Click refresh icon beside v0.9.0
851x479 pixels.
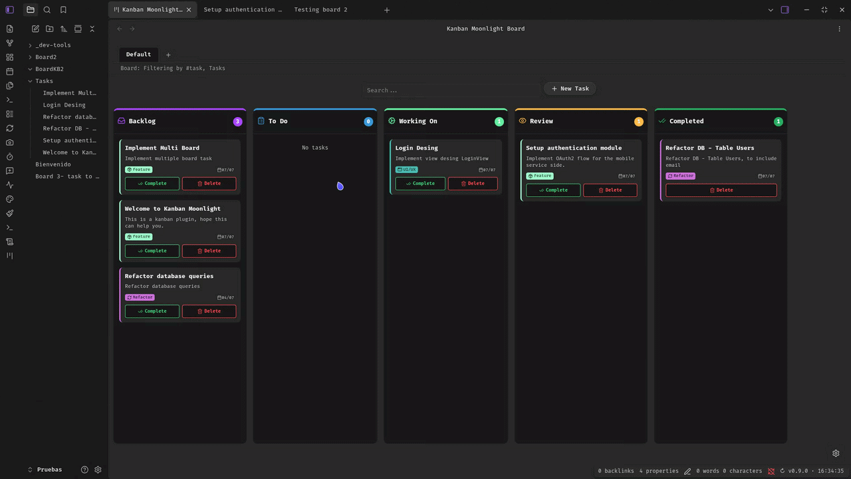pos(783,471)
